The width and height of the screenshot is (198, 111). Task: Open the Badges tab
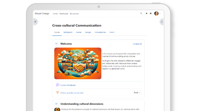click(x=88, y=32)
